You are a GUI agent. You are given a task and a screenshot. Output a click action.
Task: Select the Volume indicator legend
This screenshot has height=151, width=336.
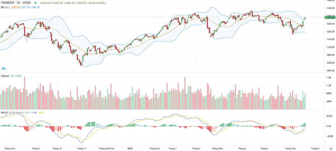click(x=5, y=76)
